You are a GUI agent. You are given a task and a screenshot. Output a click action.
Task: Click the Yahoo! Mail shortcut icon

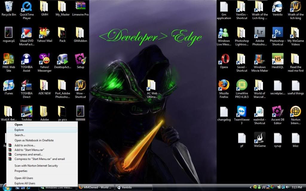click(45, 33)
